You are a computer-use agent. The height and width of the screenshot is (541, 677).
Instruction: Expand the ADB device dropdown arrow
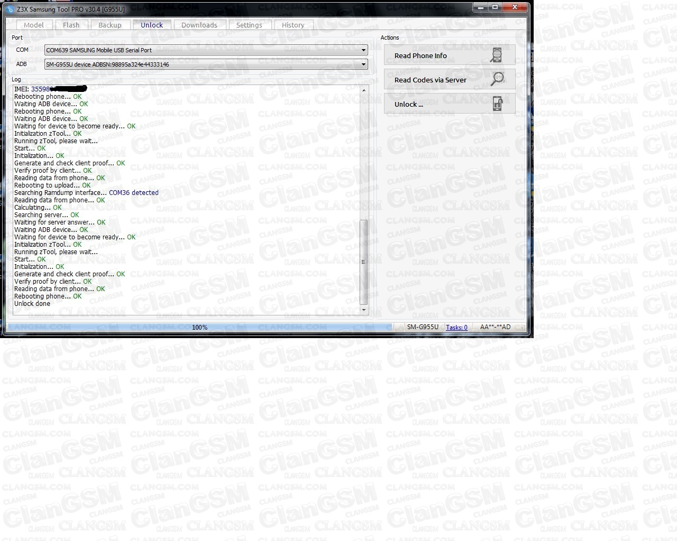point(363,64)
